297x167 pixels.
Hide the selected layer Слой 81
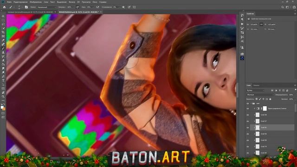pos(247,128)
